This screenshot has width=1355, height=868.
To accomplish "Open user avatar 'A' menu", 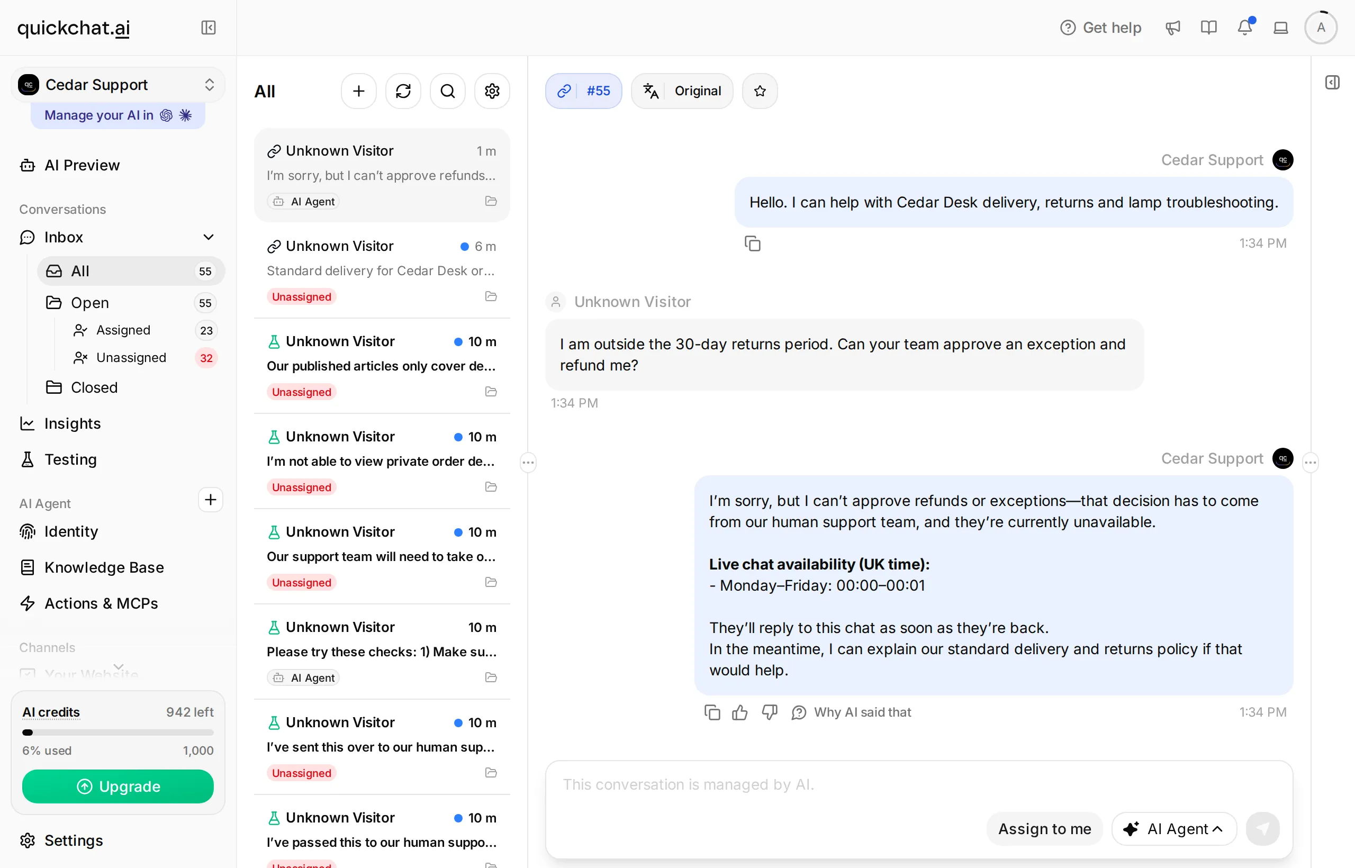I will (x=1321, y=28).
